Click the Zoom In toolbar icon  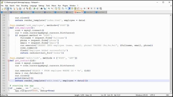tap(49, 9)
